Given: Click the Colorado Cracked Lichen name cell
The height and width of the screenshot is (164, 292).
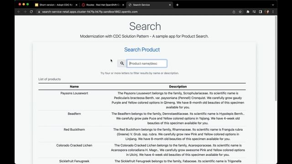Looking at the screenshot, I should coord(74,145).
